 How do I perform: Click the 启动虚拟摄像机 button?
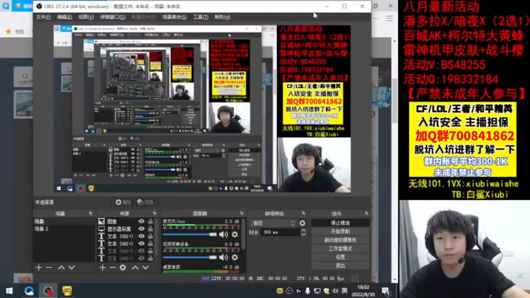coord(340,240)
